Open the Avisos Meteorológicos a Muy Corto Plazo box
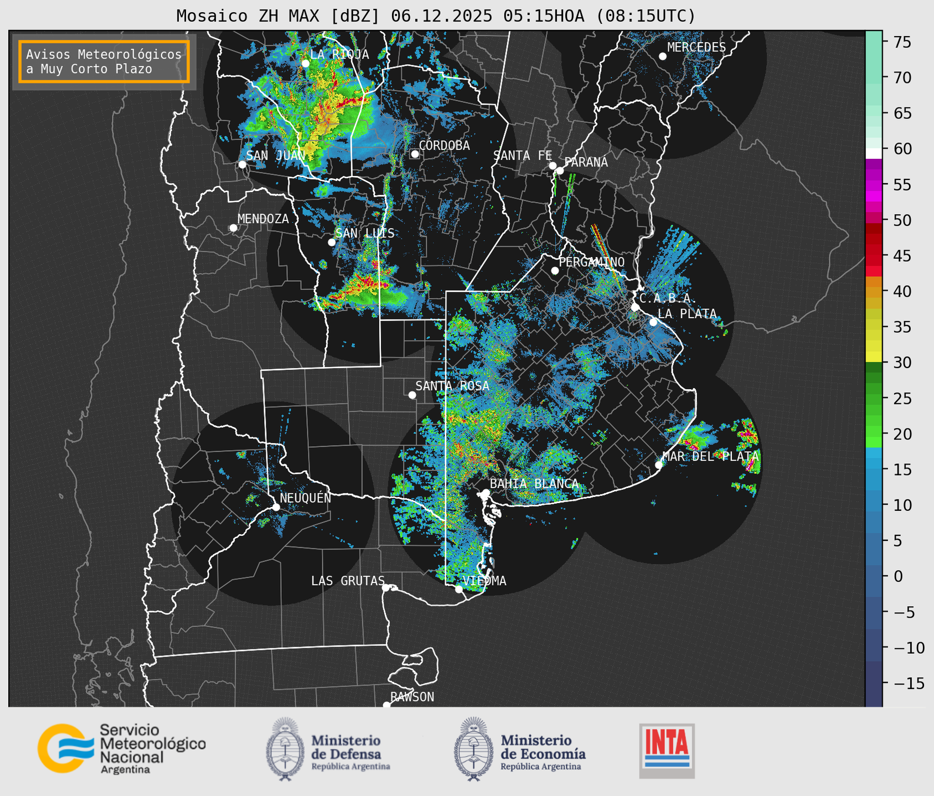Viewport: 934px width, 796px height. pos(104,61)
